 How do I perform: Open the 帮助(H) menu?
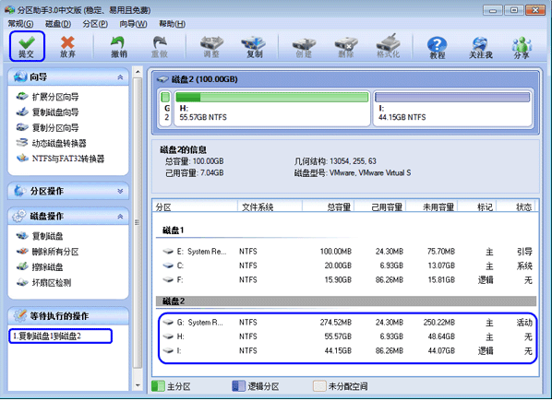pos(172,24)
